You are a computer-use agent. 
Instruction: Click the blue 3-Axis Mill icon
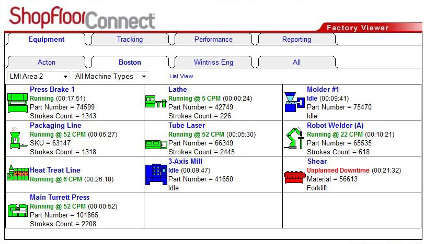[156, 174]
